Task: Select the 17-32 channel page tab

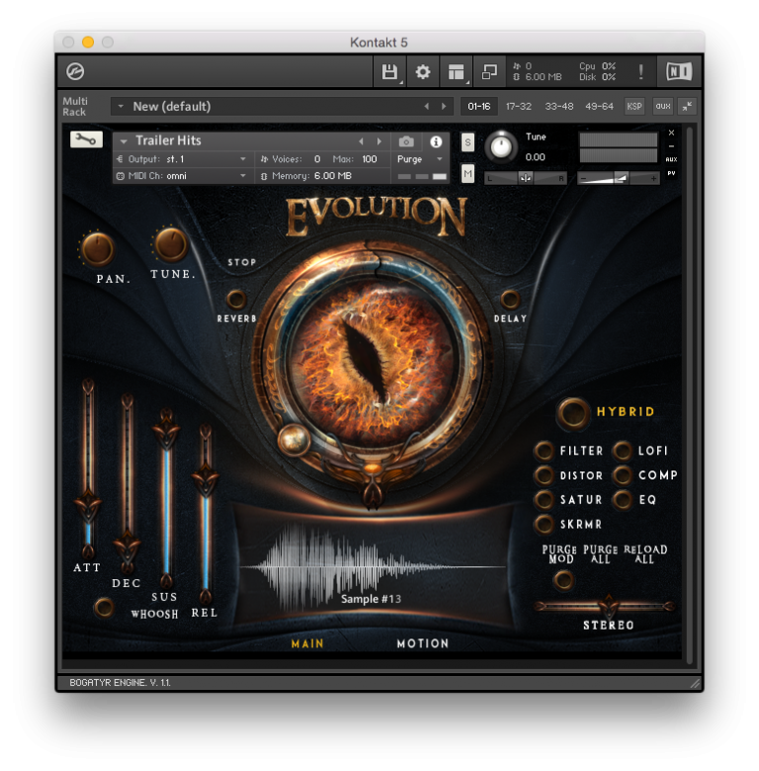Action: click(x=518, y=106)
